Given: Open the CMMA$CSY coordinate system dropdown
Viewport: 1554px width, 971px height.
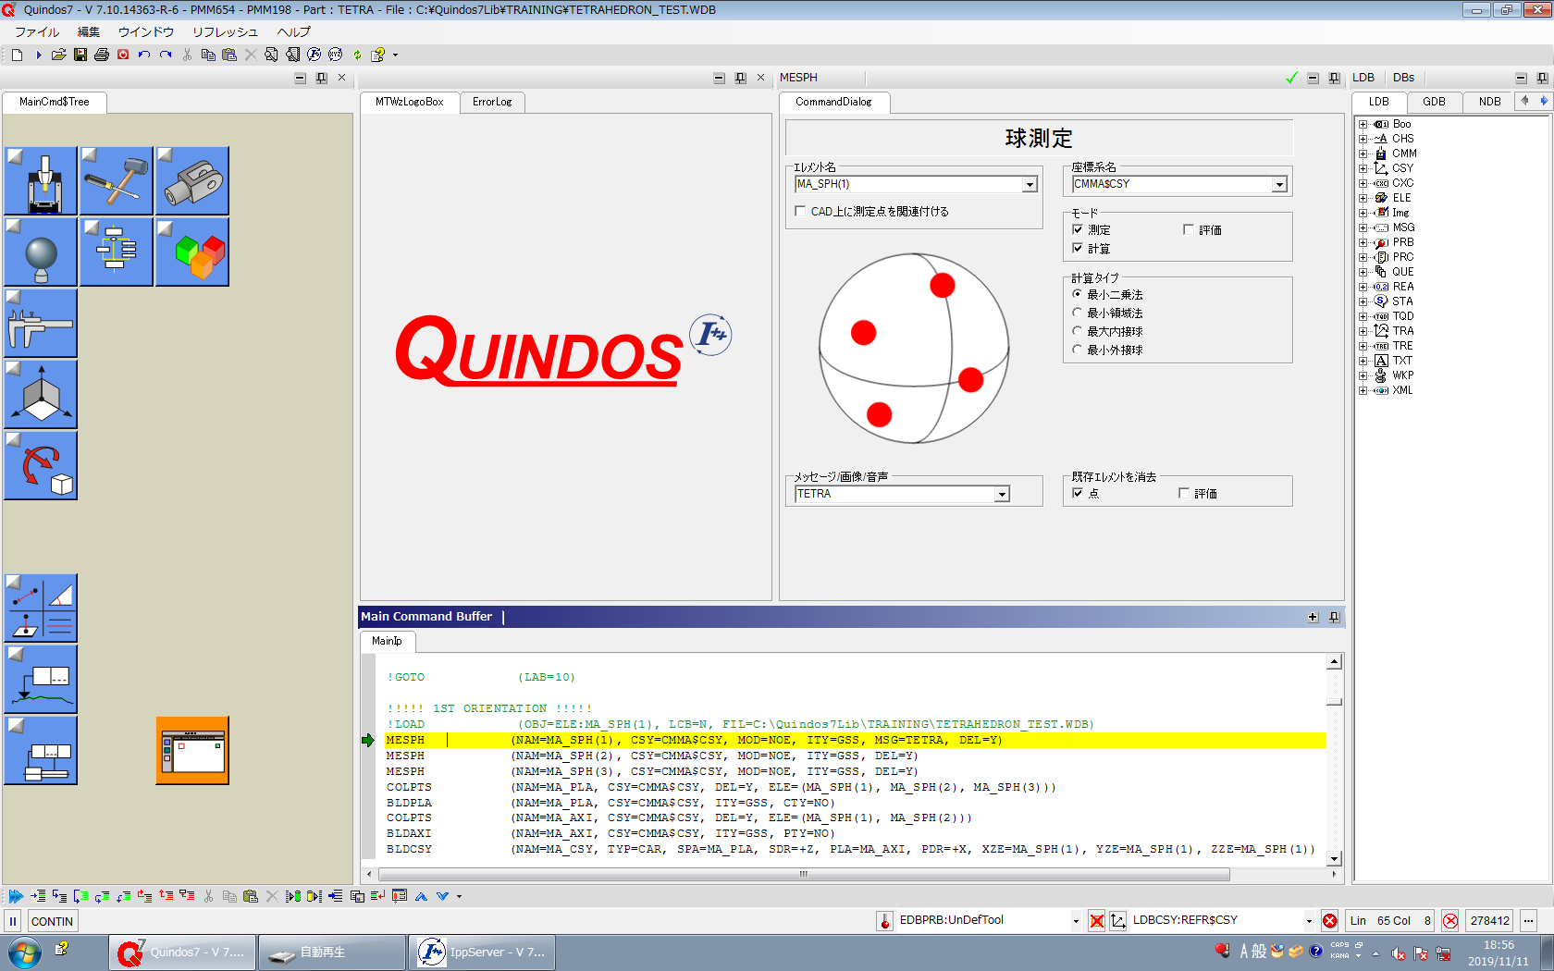Looking at the screenshot, I should (1279, 185).
